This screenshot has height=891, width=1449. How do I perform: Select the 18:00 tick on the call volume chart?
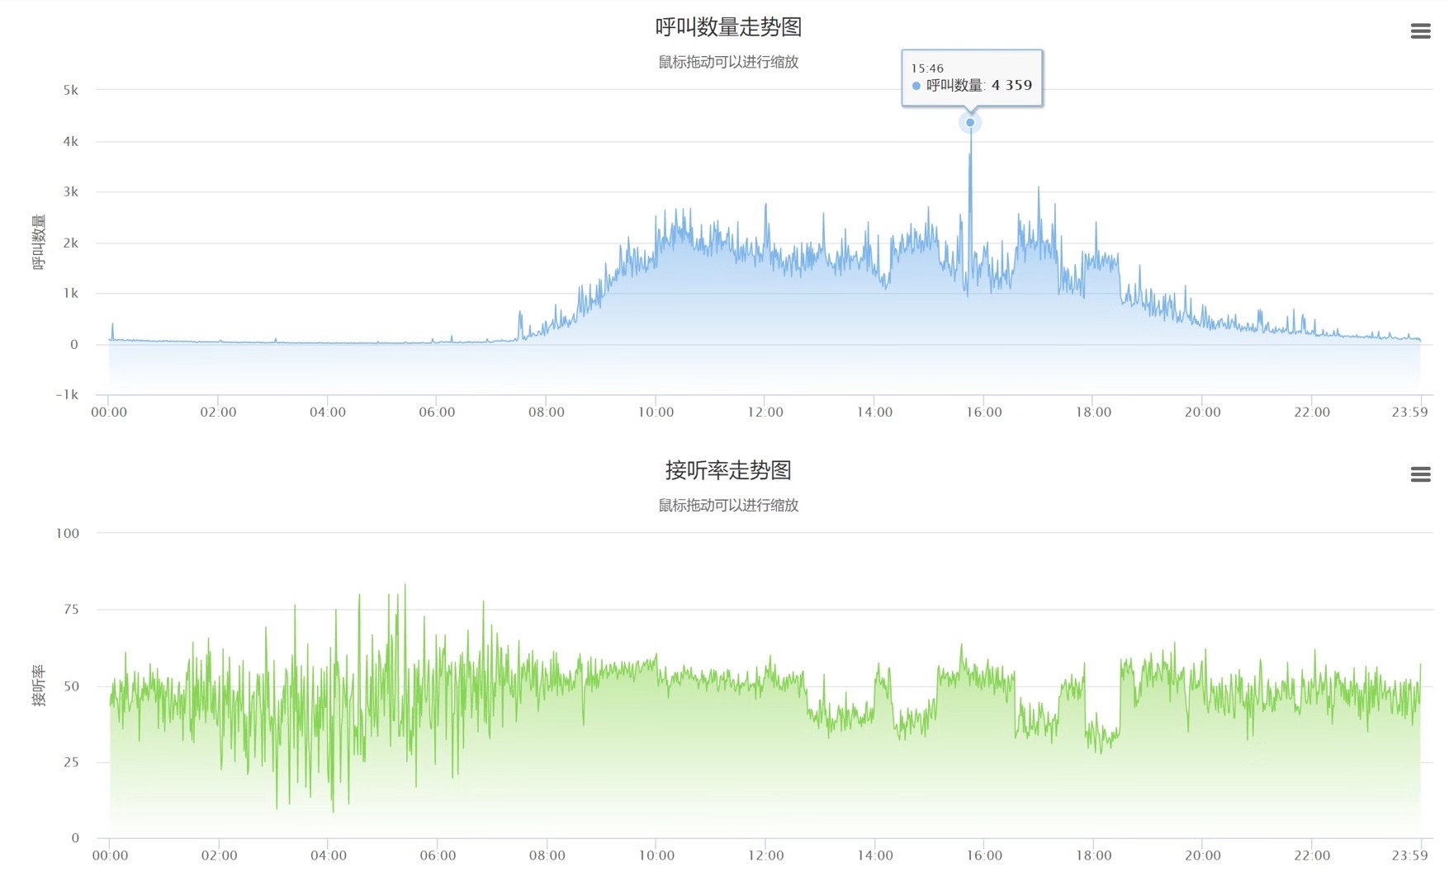click(x=1093, y=412)
